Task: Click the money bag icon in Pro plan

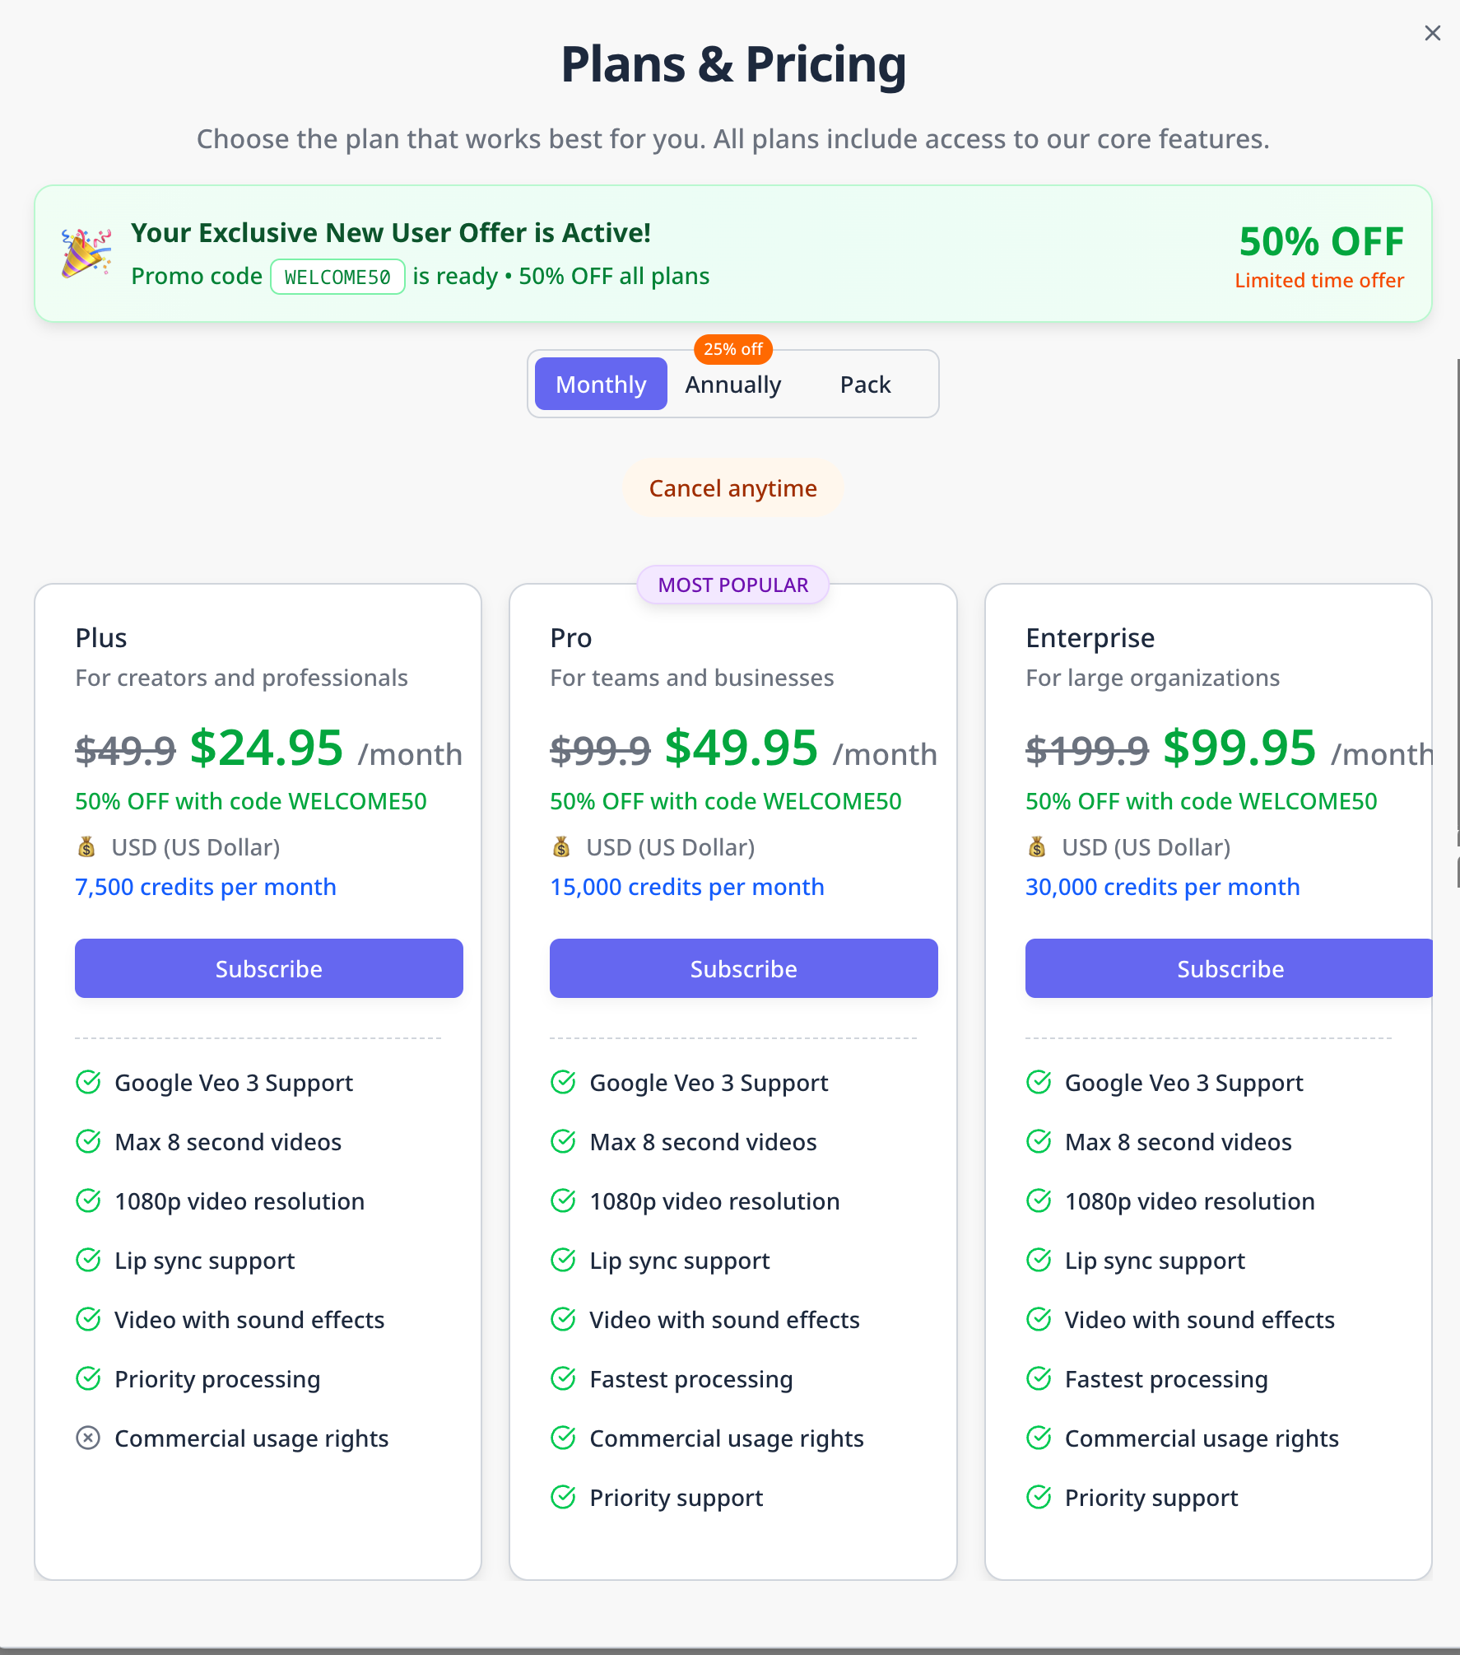Action: click(x=561, y=846)
